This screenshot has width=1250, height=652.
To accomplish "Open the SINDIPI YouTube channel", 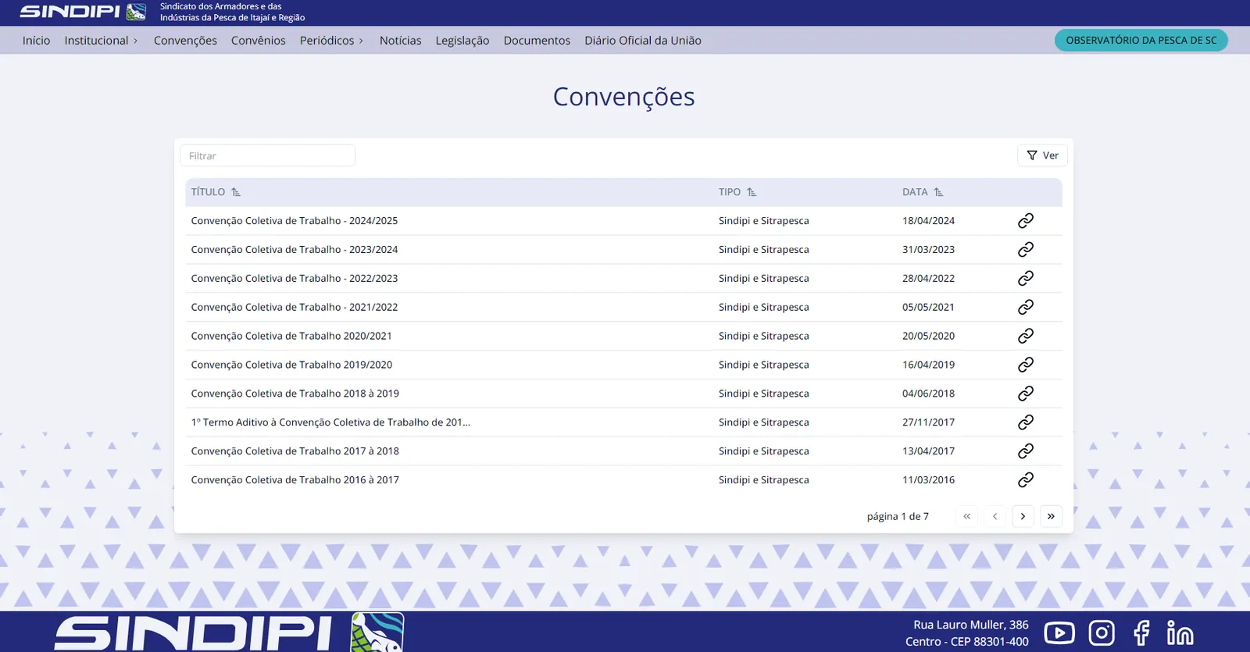I will (1059, 632).
